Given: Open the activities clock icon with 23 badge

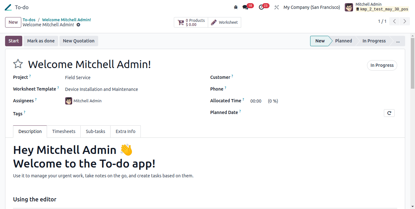Looking at the screenshot, I should point(261,7).
